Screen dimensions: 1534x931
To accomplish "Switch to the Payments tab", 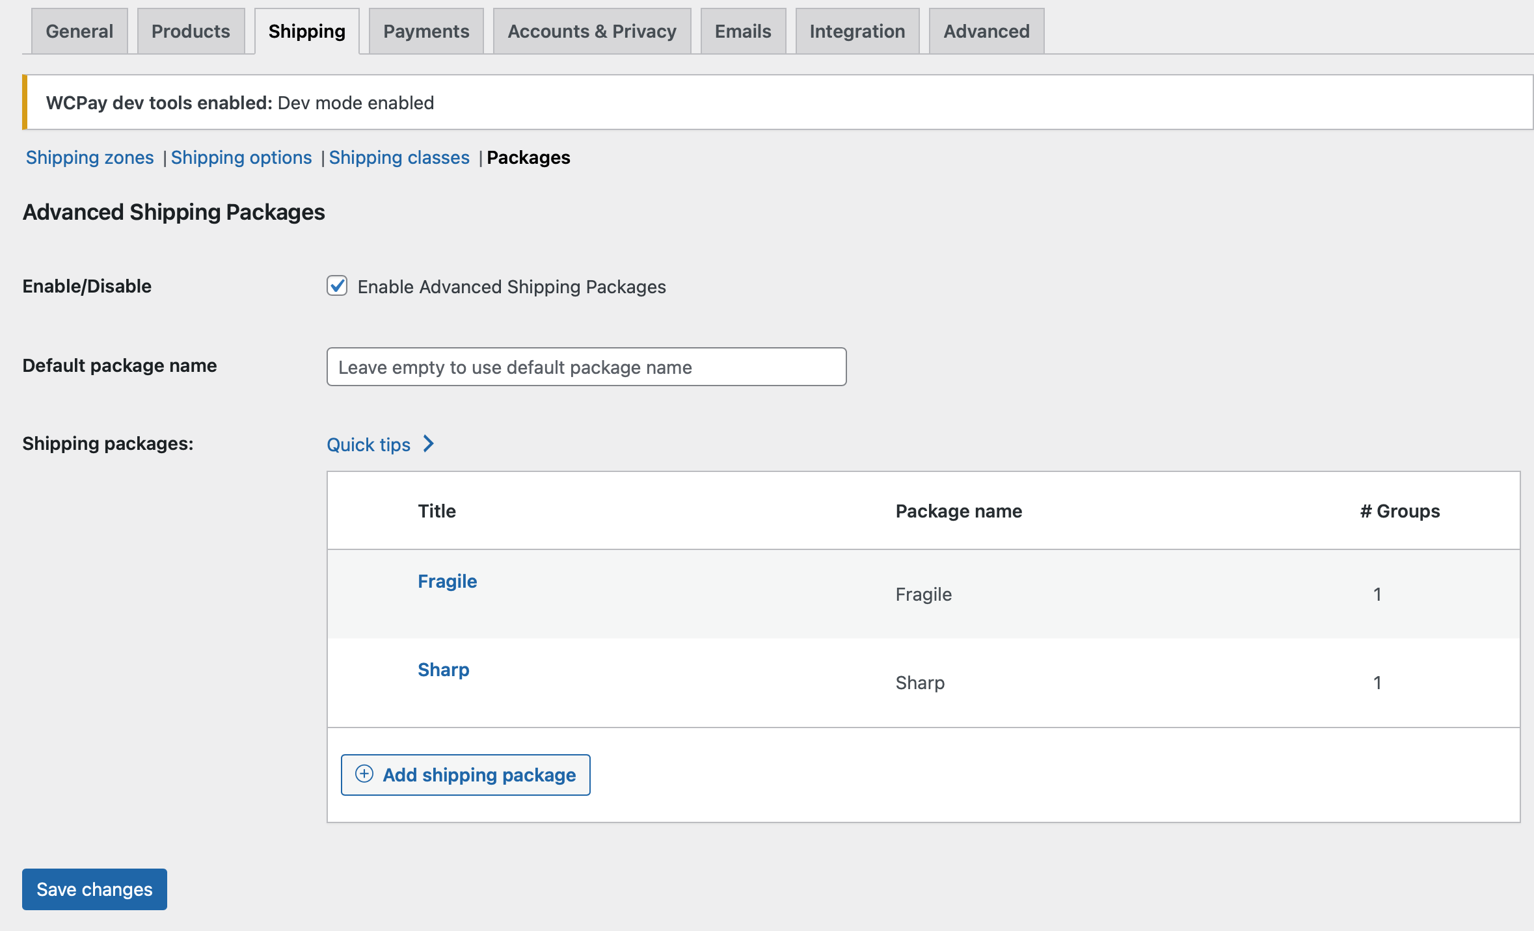I will point(426,31).
